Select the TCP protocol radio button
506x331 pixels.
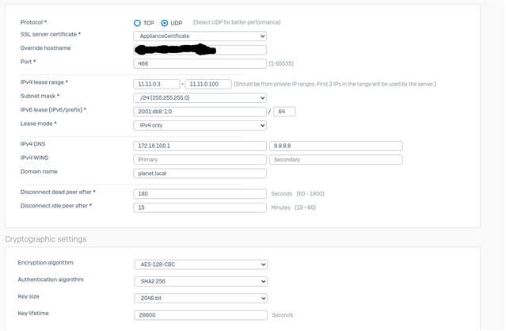tap(137, 23)
